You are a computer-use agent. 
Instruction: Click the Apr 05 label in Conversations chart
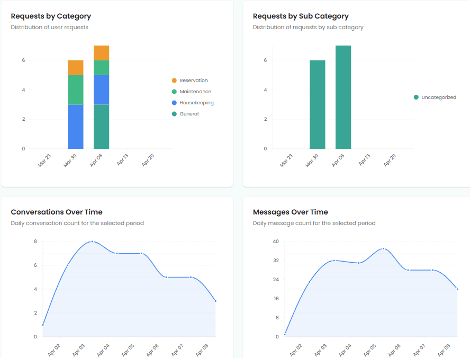[x=128, y=350]
